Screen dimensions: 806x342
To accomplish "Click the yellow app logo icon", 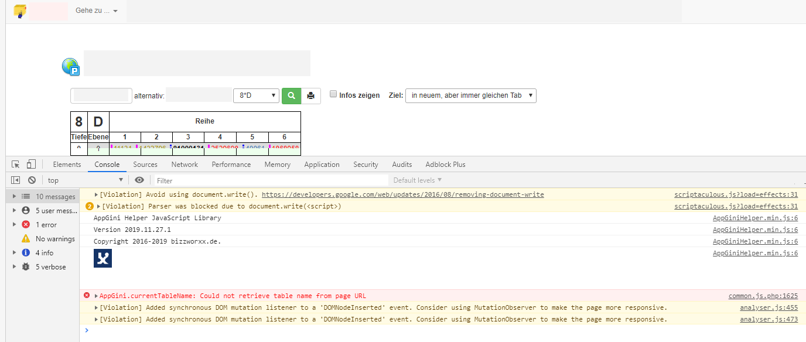I will coord(19,11).
